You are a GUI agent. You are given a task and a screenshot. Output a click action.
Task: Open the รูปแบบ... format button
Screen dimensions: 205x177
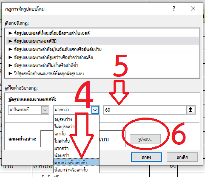click(x=145, y=139)
